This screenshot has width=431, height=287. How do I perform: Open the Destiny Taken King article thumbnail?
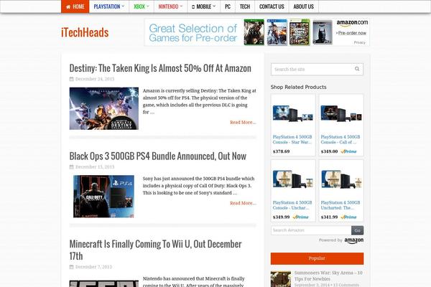pos(104,108)
